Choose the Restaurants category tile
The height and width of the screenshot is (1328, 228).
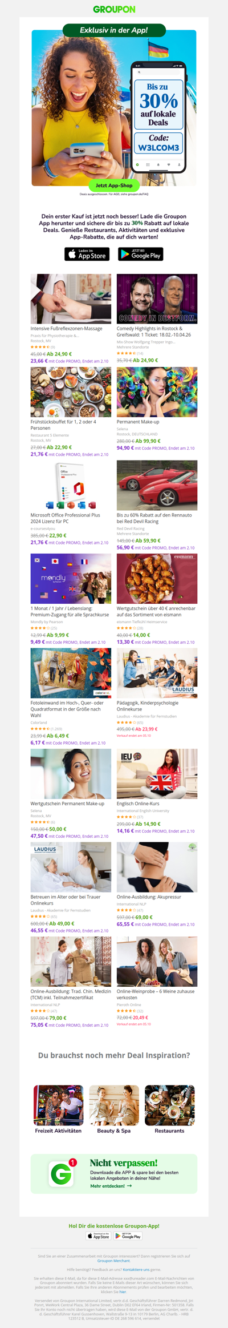point(170,1110)
